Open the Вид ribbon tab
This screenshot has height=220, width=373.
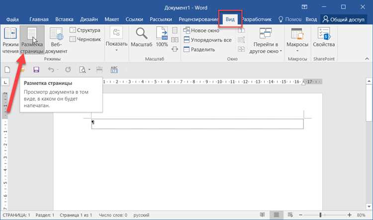point(230,19)
